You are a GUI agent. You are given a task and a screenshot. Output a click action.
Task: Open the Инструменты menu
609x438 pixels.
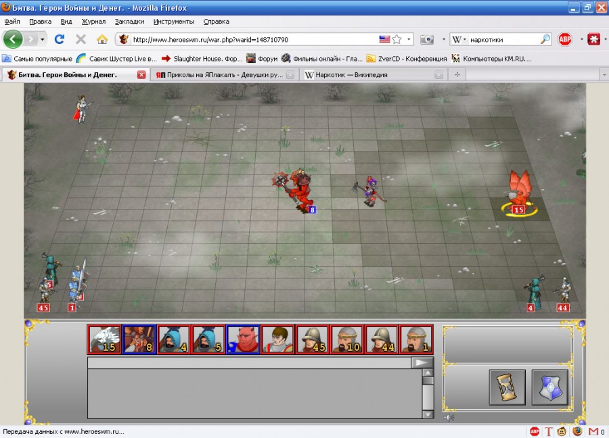[x=174, y=22]
